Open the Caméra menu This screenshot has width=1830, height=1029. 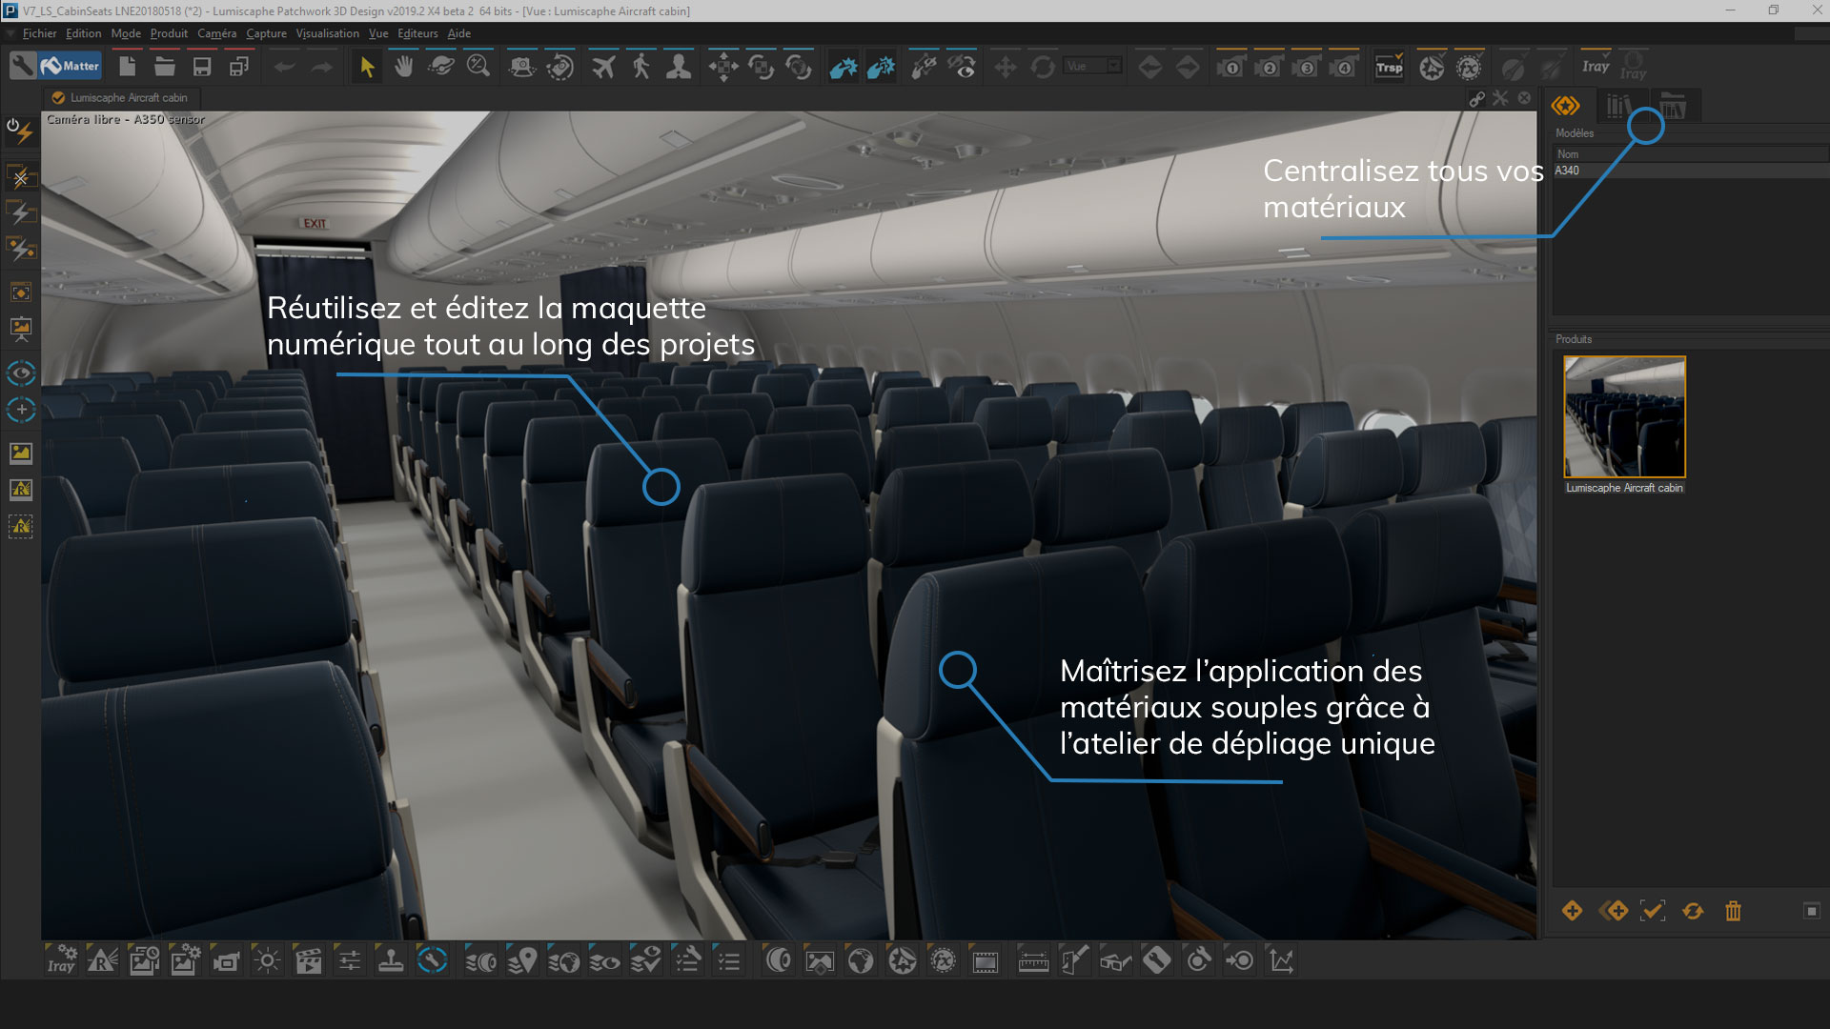click(216, 32)
